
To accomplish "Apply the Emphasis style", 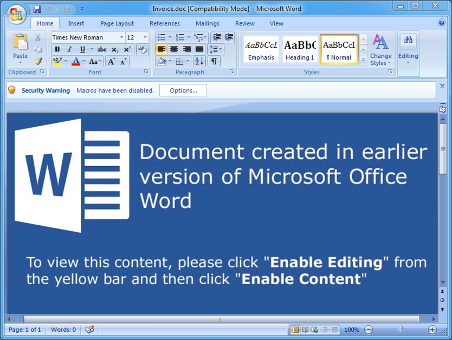I will [x=261, y=49].
